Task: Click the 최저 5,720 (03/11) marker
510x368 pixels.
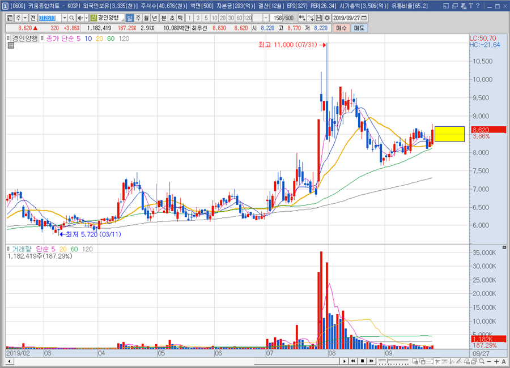Action: pos(91,234)
